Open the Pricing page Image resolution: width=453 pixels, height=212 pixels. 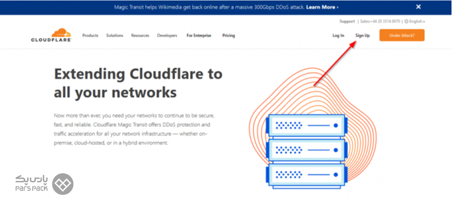229,35
